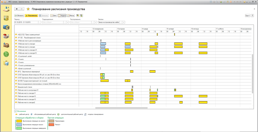Screen dimensions: 258x132
Task: Go back with the left arrow button
Action: point(17,9)
